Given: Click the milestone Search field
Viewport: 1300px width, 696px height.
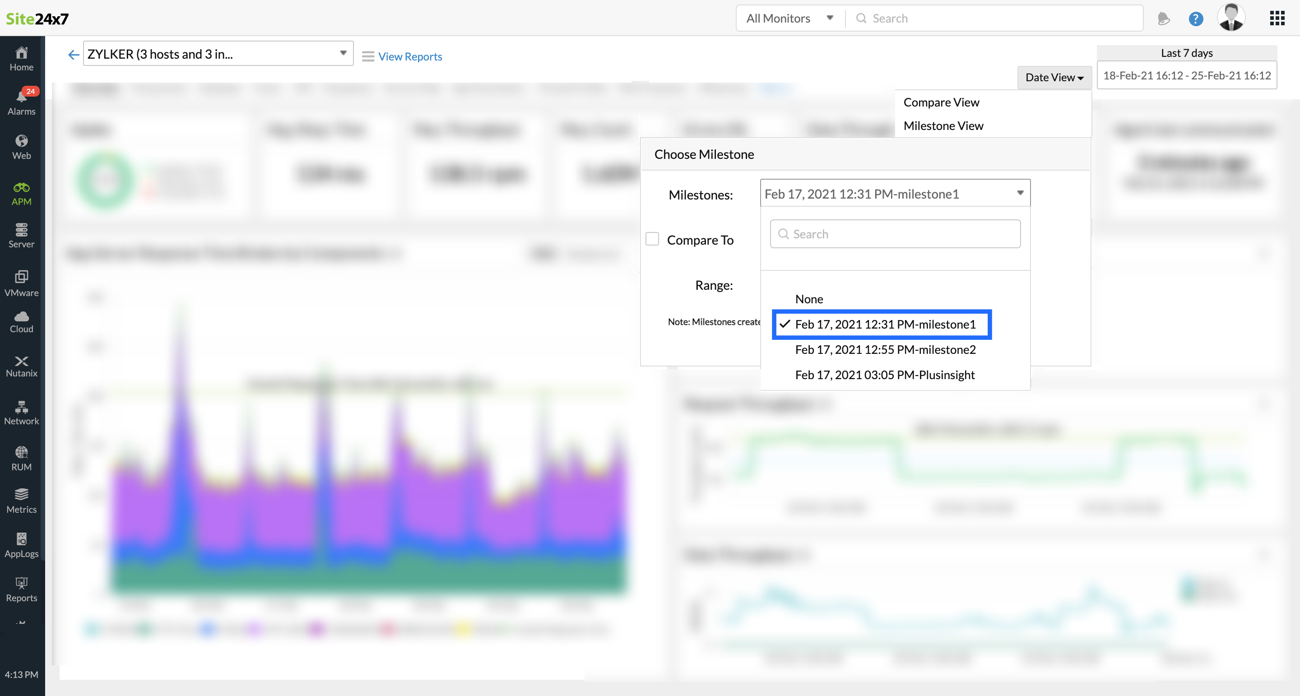Looking at the screenshot, I should coord(895,234).
